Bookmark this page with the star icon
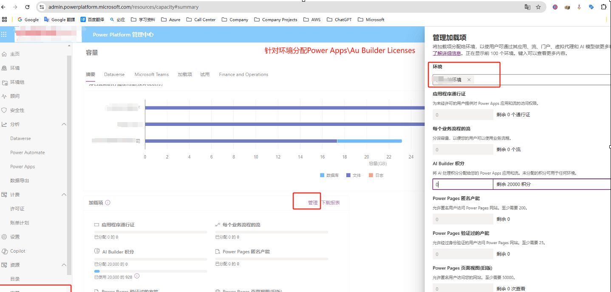The height and width of the screenshot is (292, 611). (x=538, y=7)
